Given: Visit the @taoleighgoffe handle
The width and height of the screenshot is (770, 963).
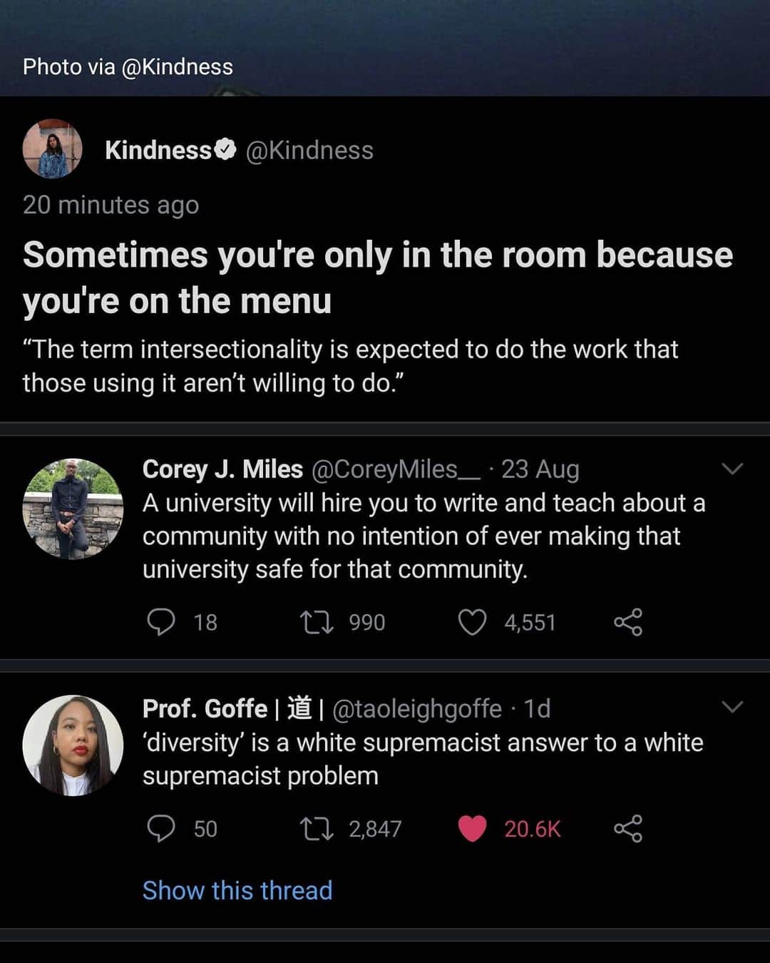Looking at the screenshot, I should tap(417, 708).
